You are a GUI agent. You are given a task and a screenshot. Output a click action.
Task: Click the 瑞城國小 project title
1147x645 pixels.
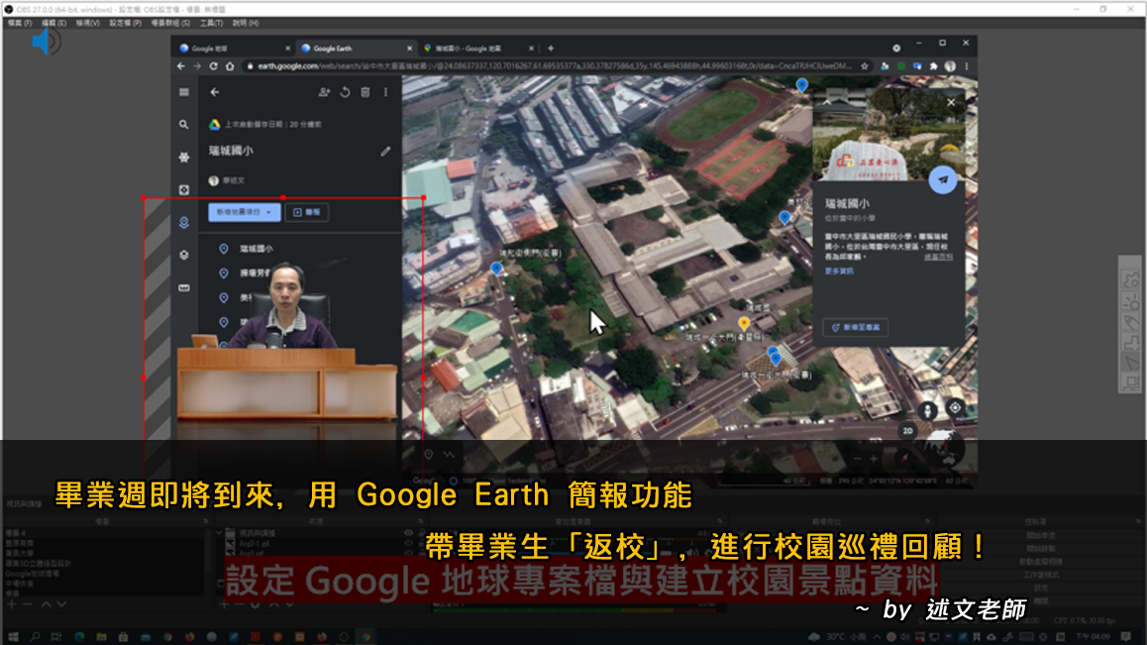pos(231,151)
